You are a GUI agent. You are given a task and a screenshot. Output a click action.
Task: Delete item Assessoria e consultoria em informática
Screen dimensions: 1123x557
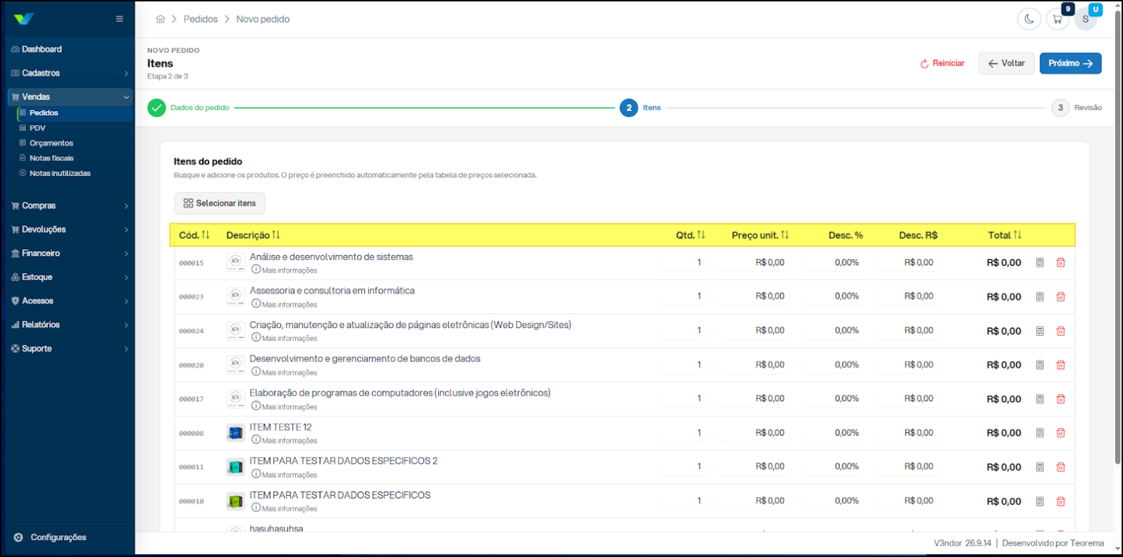tap(1060, 296)
